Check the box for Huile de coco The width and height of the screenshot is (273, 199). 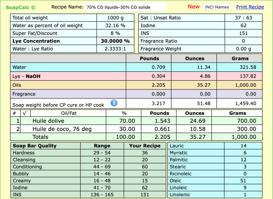26,129
